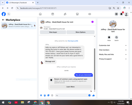Open a new browser tab
The image size is (132, 105).
pyautogui.click(x=38, y=3)
